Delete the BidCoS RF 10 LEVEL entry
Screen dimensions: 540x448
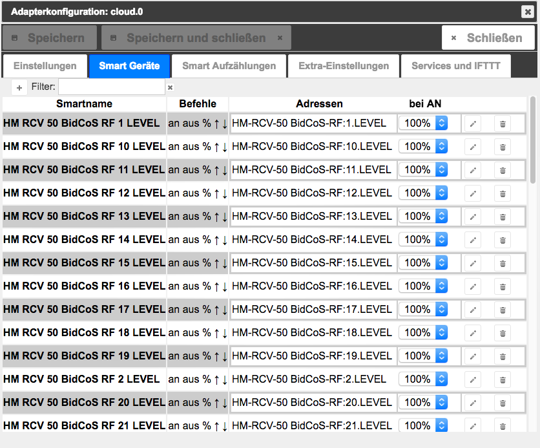pyautogui.click(x=503, y=147)
